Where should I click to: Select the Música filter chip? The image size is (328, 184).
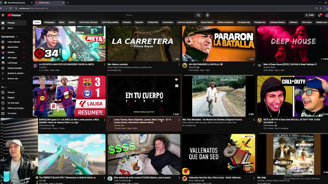click(72, 22)
